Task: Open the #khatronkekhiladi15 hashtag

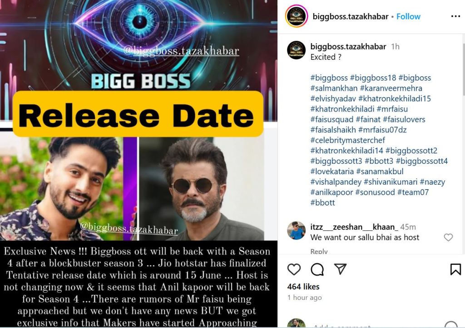Action: pyautogui.click(x=395, y=98)
